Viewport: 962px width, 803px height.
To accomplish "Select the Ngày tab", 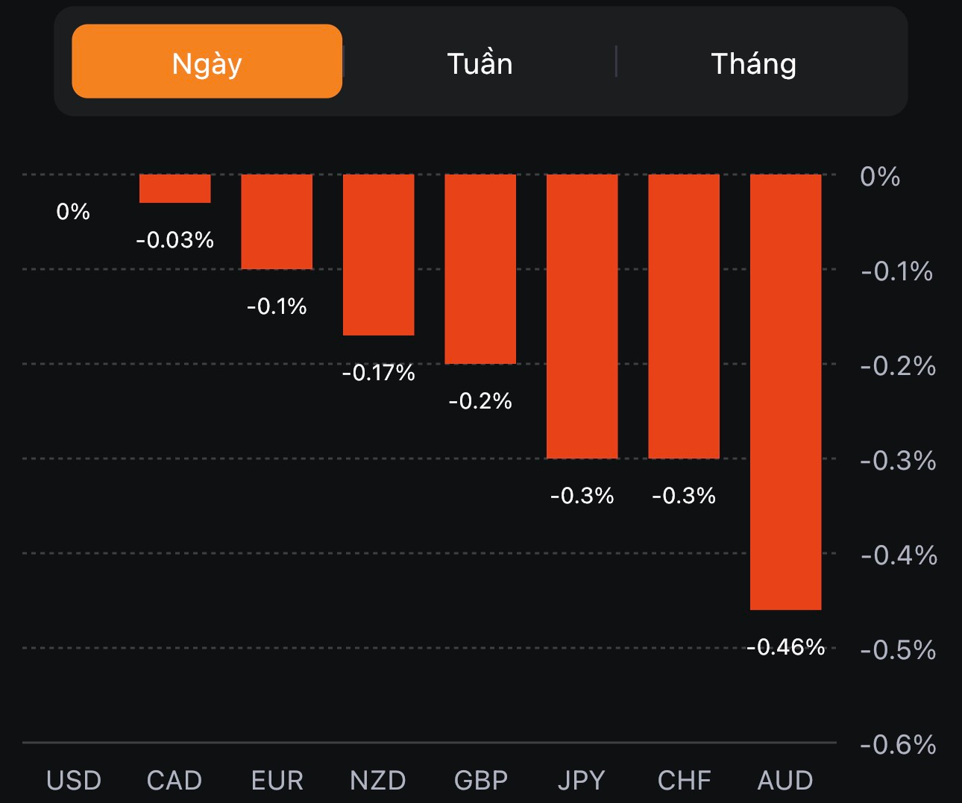I will [207, 62].
